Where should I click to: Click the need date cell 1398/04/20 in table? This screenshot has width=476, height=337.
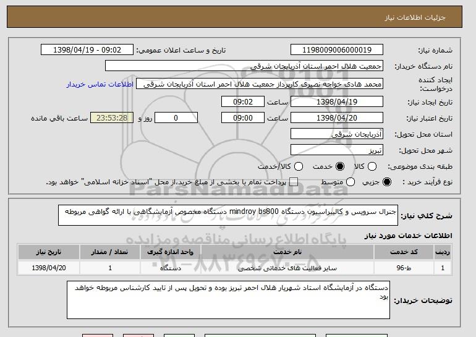pos(49,268)
